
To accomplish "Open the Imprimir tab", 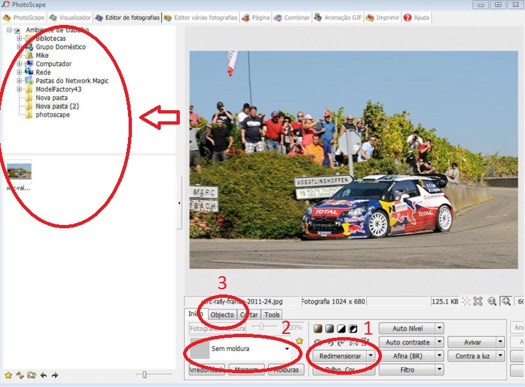I will tap(383, 18).
